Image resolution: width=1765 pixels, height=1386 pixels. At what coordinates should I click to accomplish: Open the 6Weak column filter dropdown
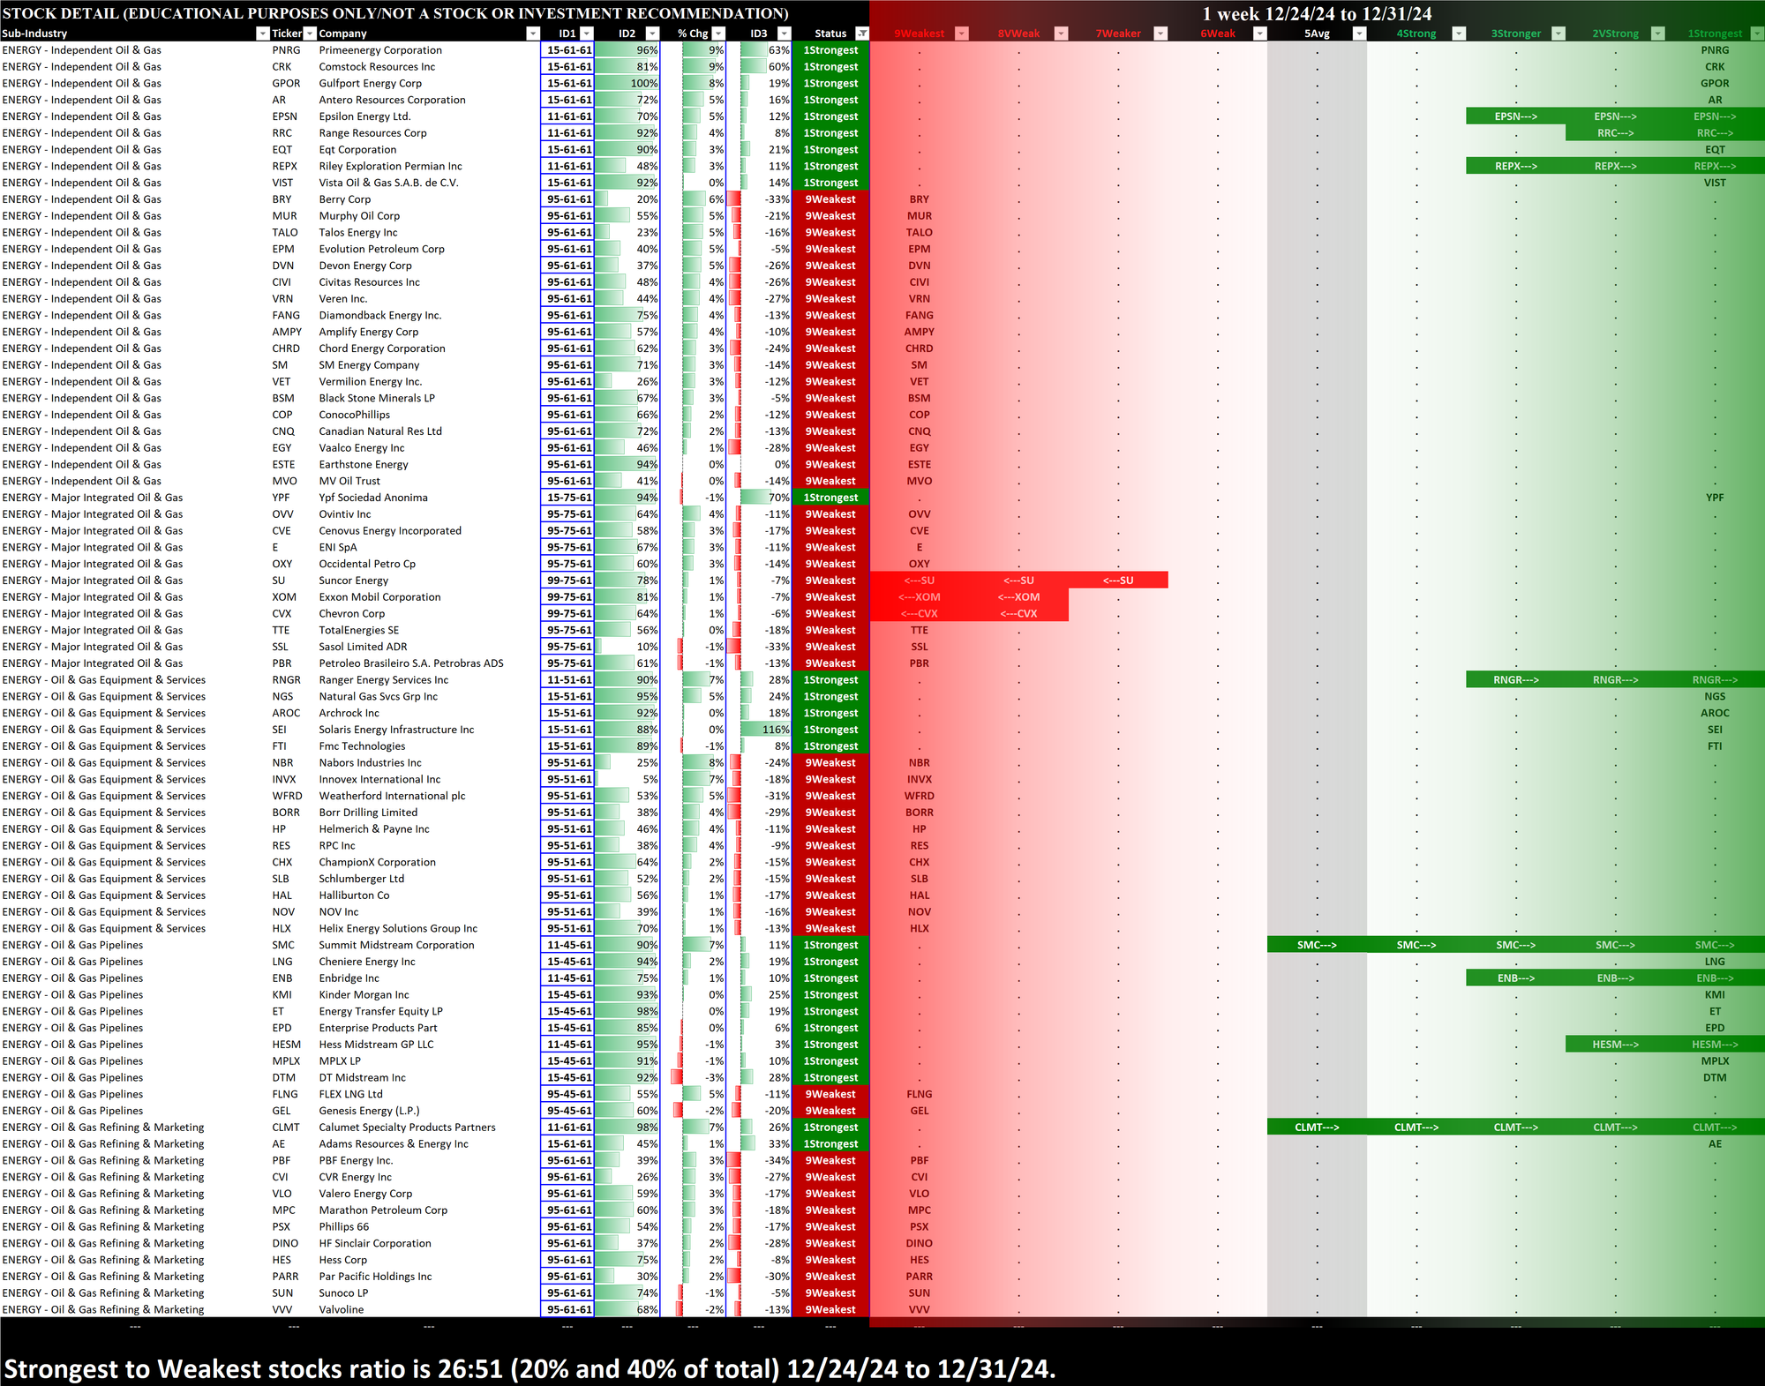click(1260, 34)
